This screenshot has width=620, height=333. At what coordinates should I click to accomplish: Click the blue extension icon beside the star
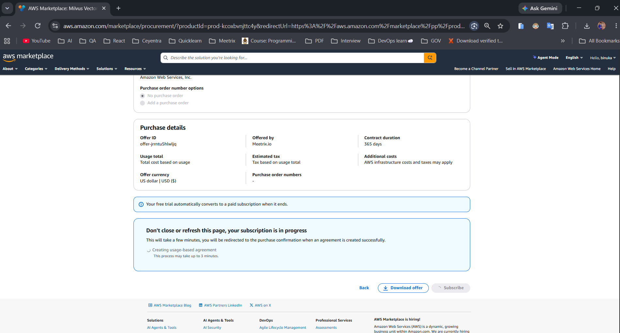[x=521, y=26]
